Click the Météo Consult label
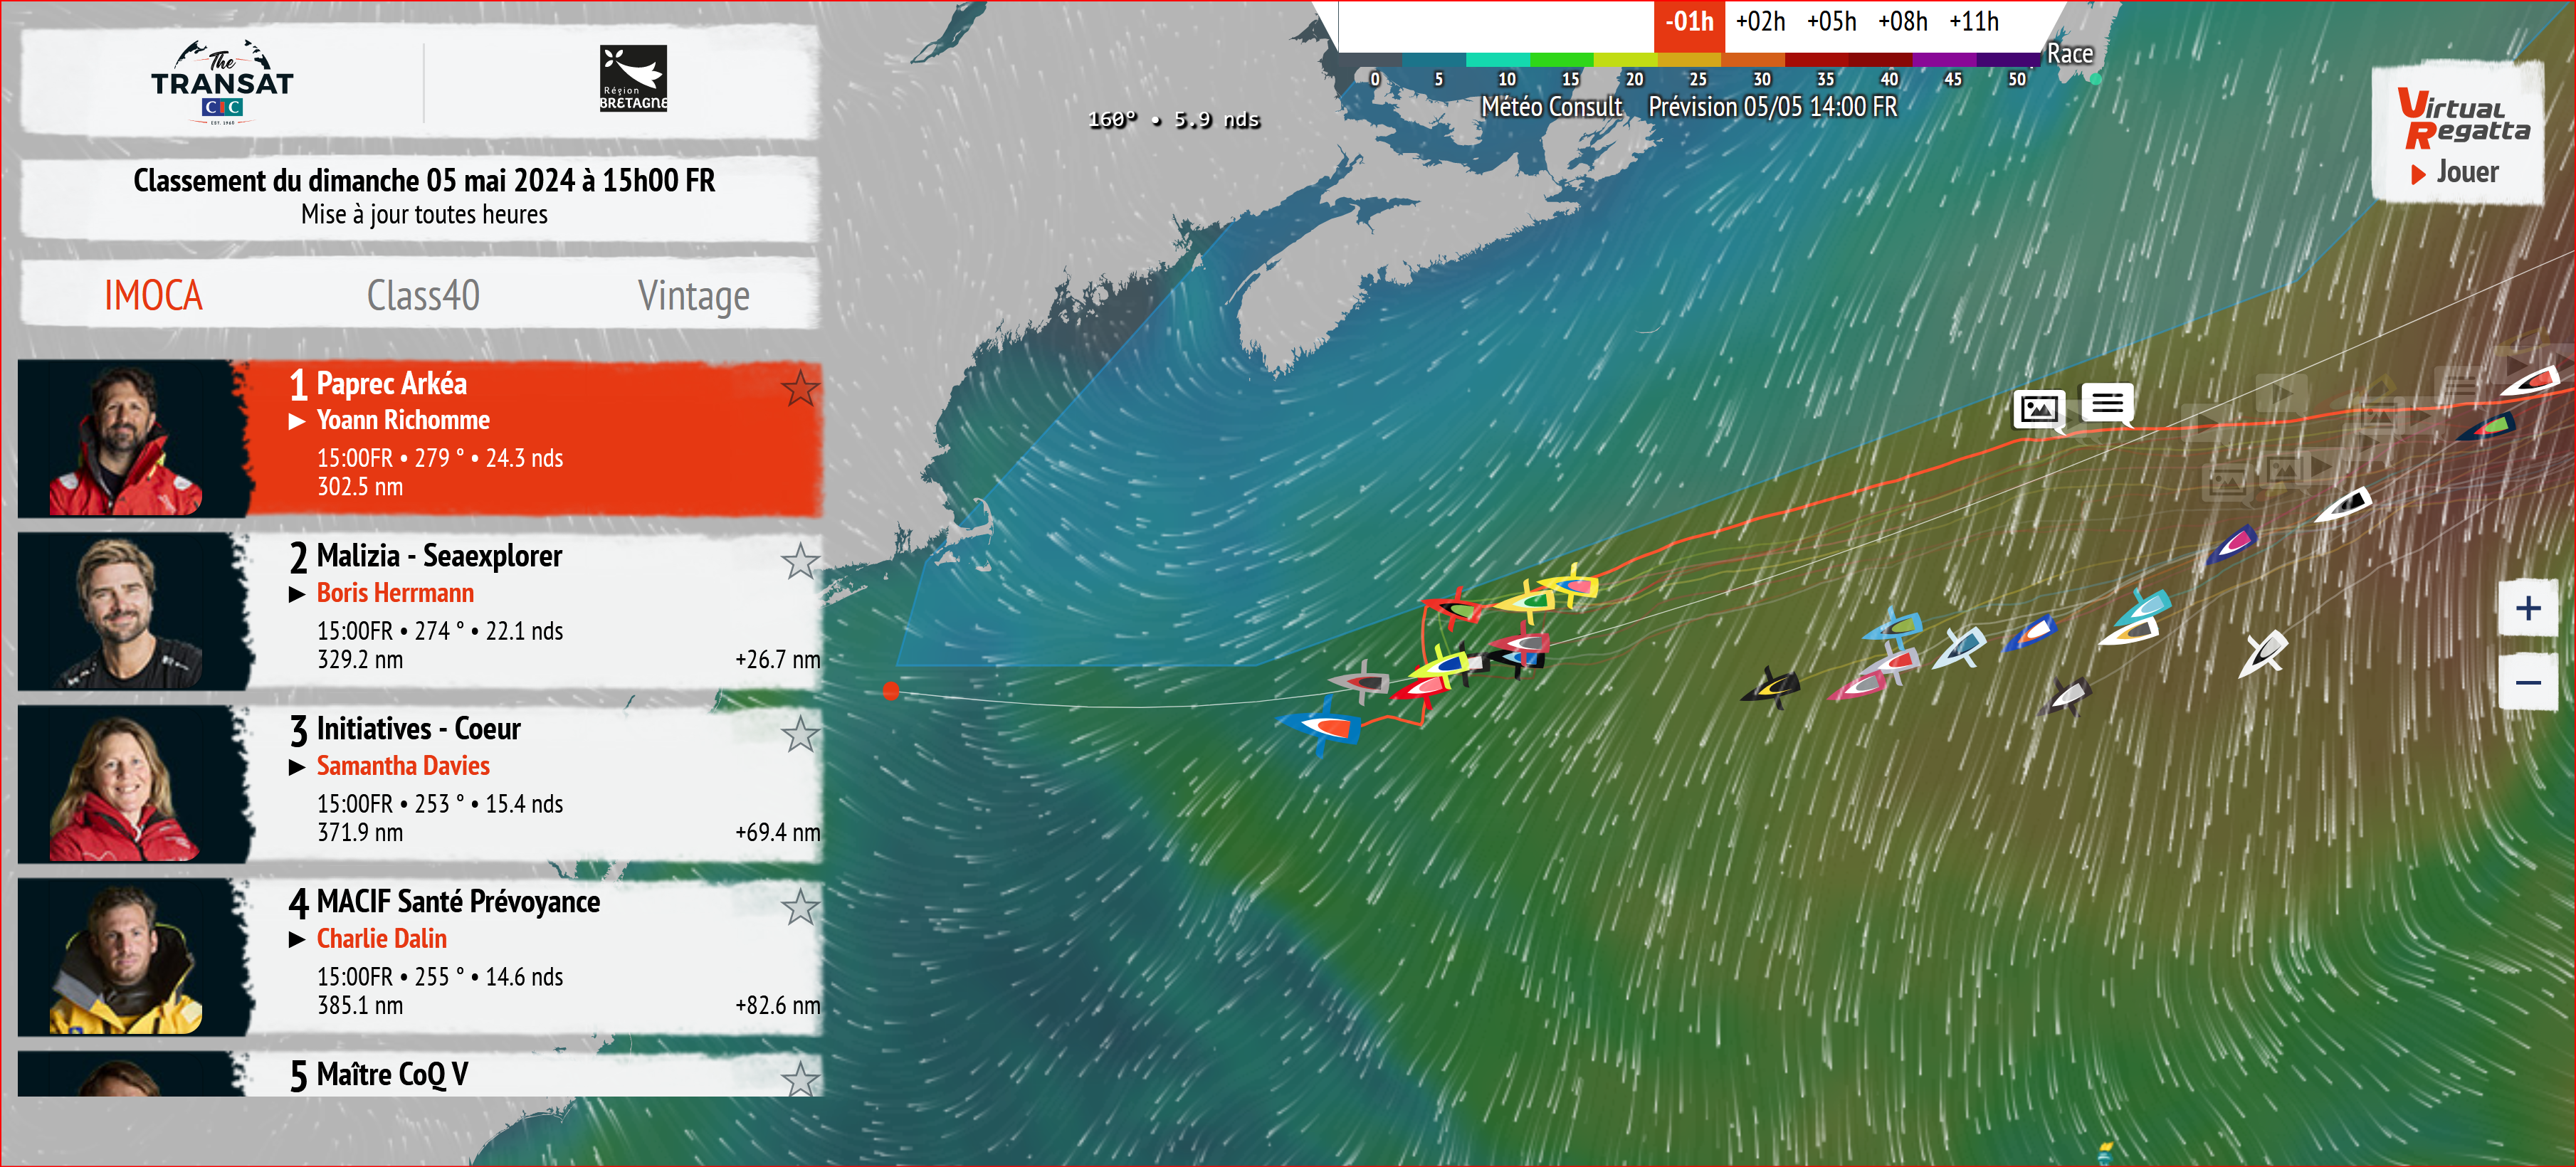2576x1167 pixels. [x=1551, y=107]
